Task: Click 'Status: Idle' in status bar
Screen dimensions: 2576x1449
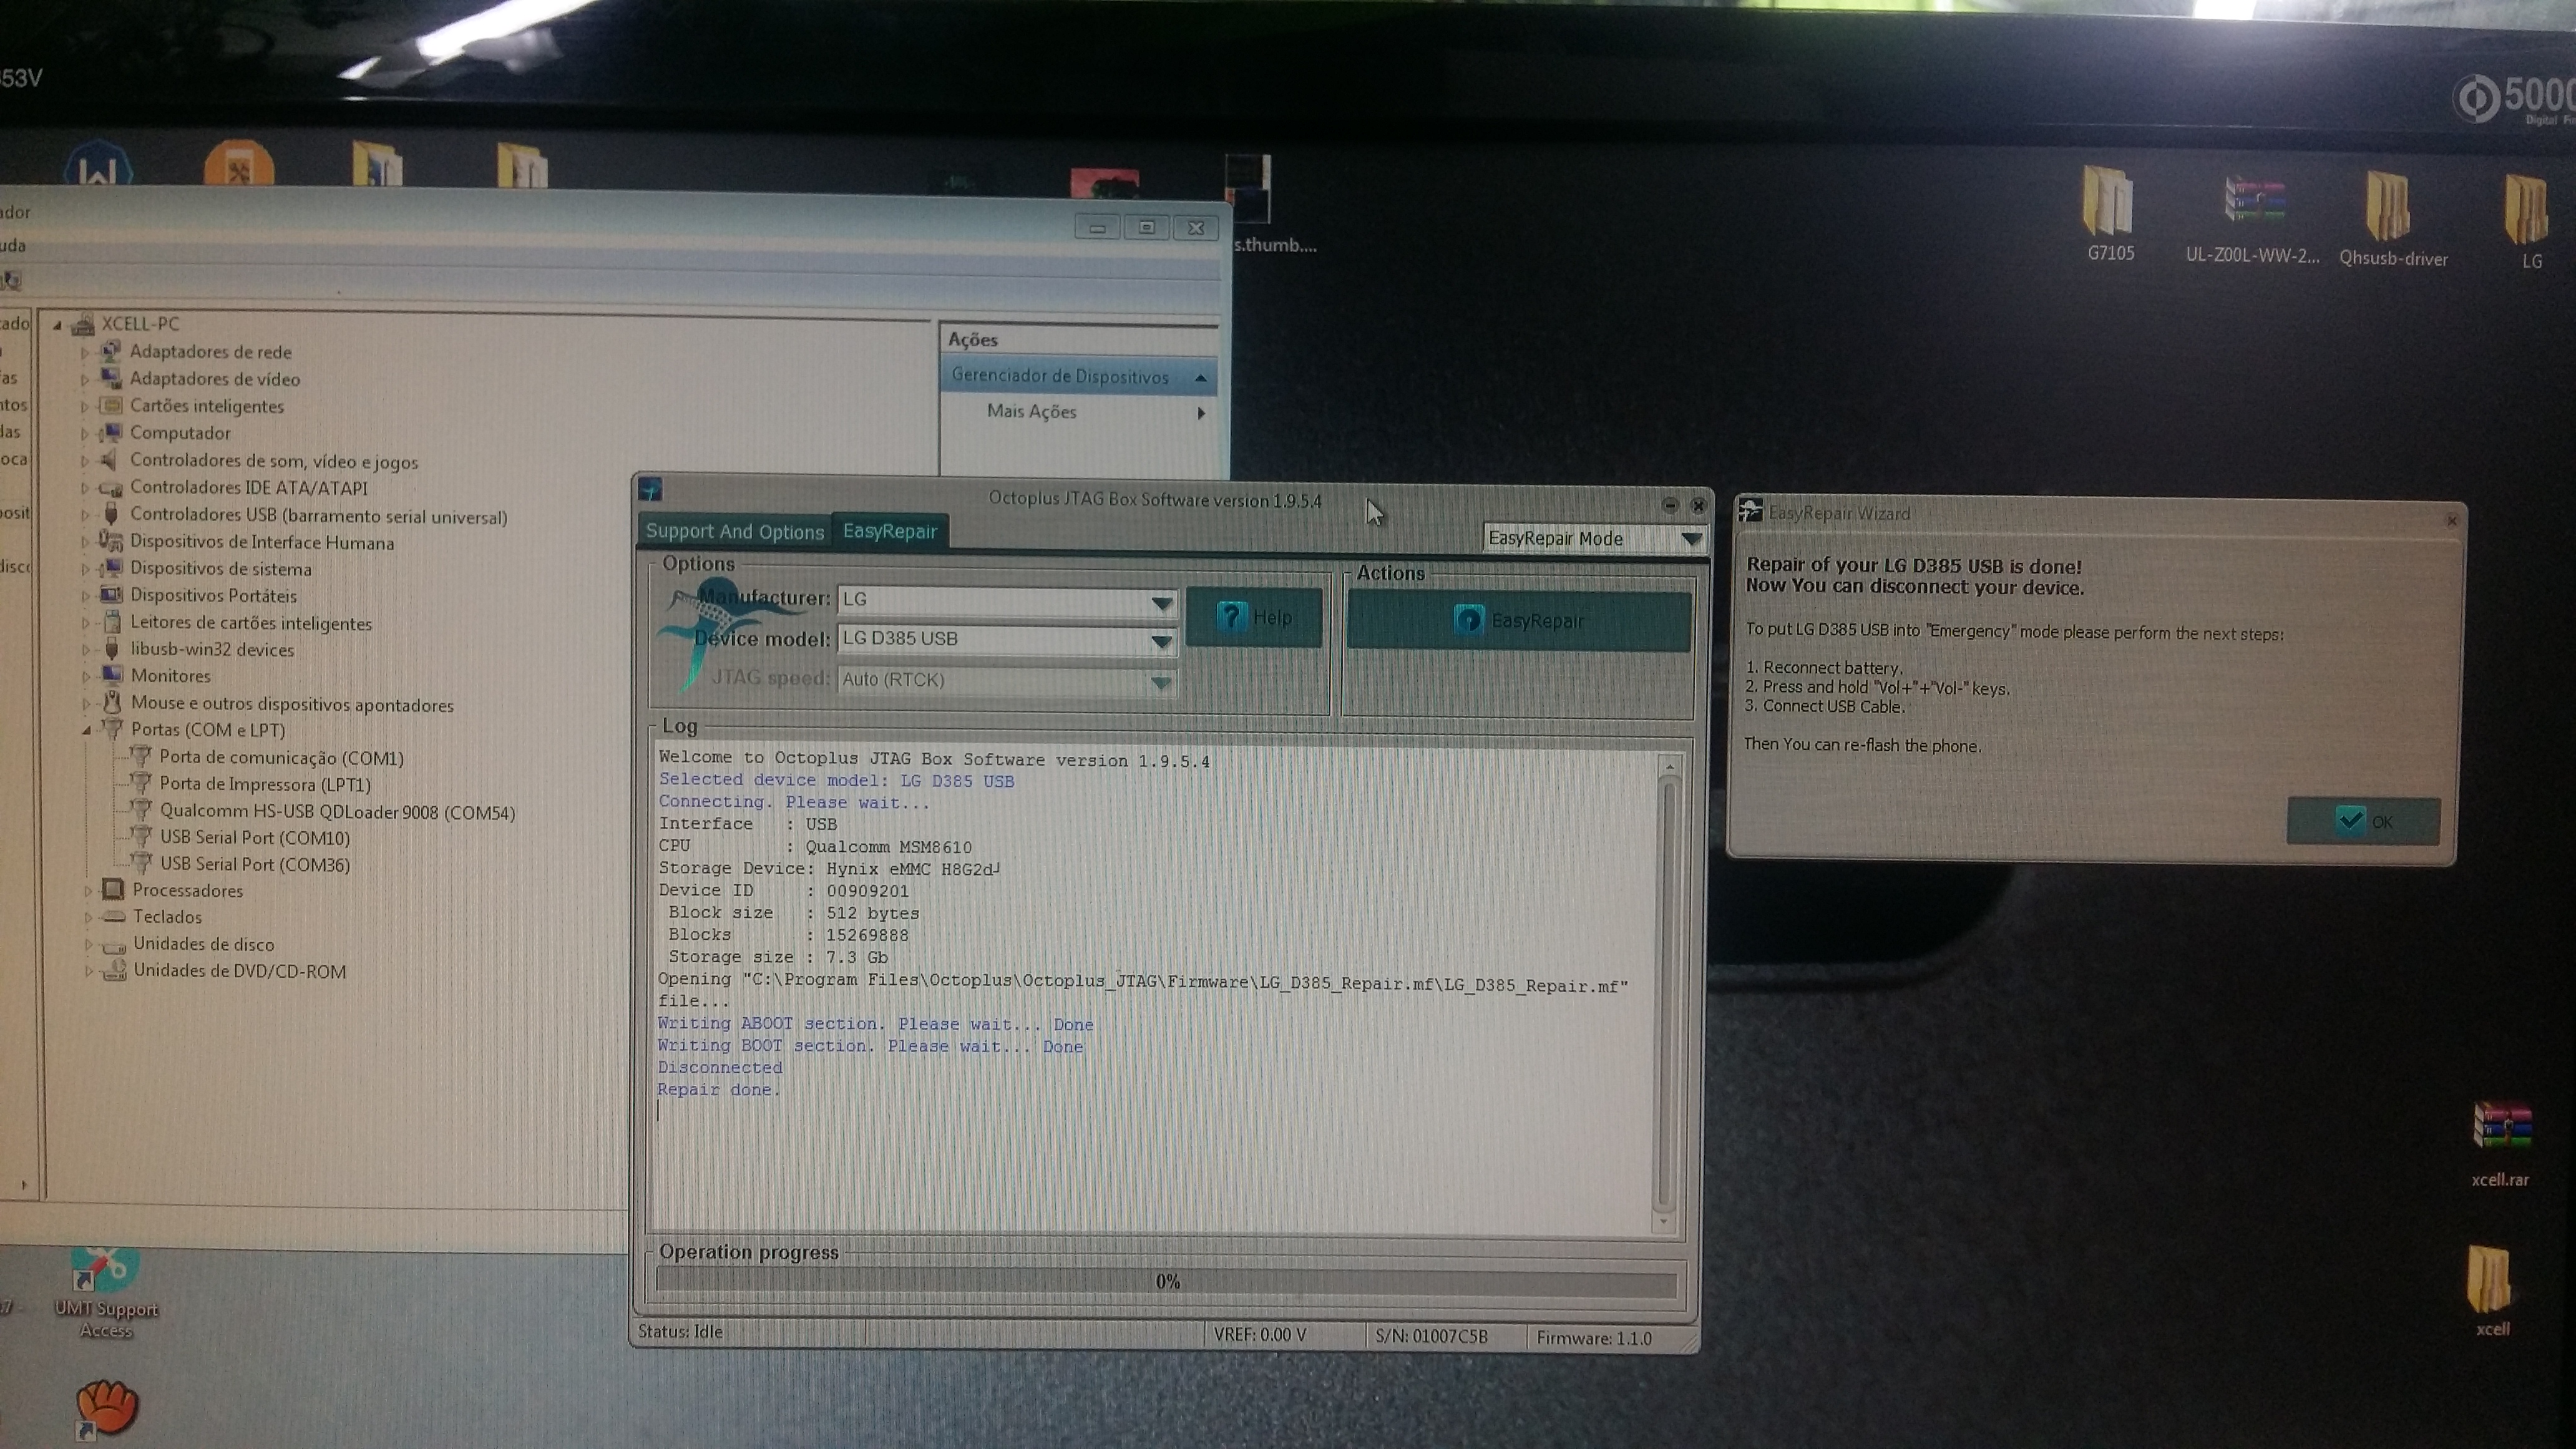Action: pyautogui.click(x=680, y=1331)
